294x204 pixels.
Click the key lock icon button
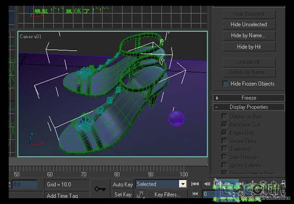[x=100, y=189]
